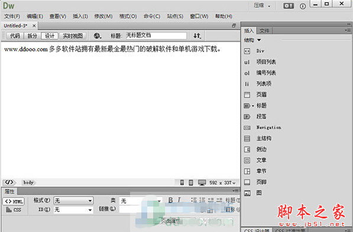Screen dimensions: 353x232
Task: Insert 标题 heading icon
Action: pyautogui.click(x=247, y=105)
